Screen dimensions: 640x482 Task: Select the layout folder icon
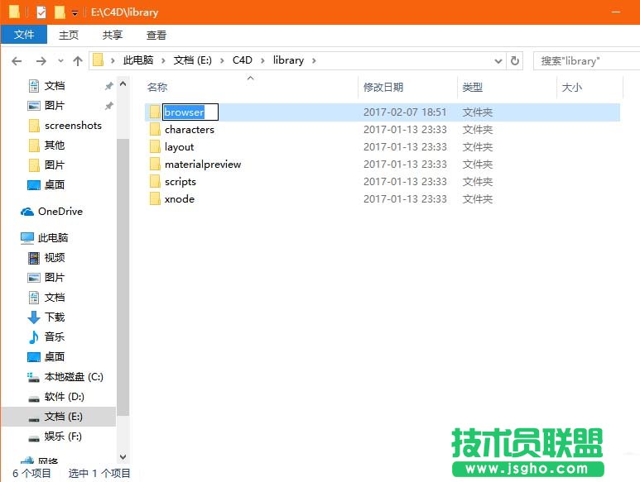click(155, 146)
